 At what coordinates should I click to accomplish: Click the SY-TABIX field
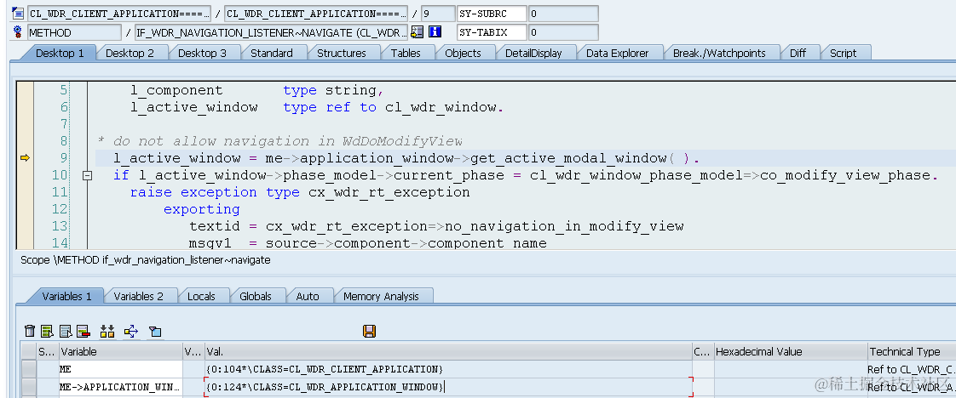pos(492,32)
